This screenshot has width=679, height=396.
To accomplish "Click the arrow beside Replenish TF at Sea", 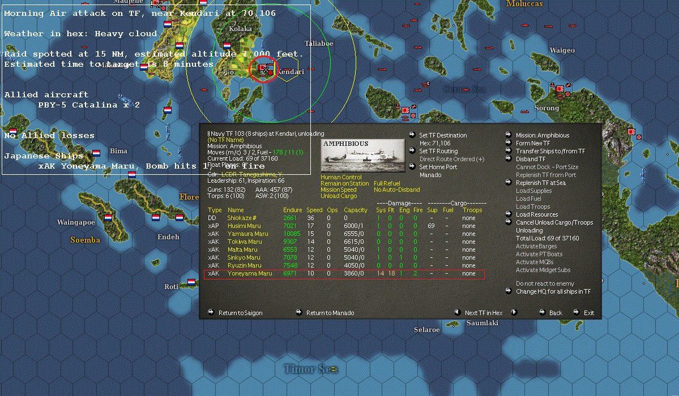I will 509,182.
